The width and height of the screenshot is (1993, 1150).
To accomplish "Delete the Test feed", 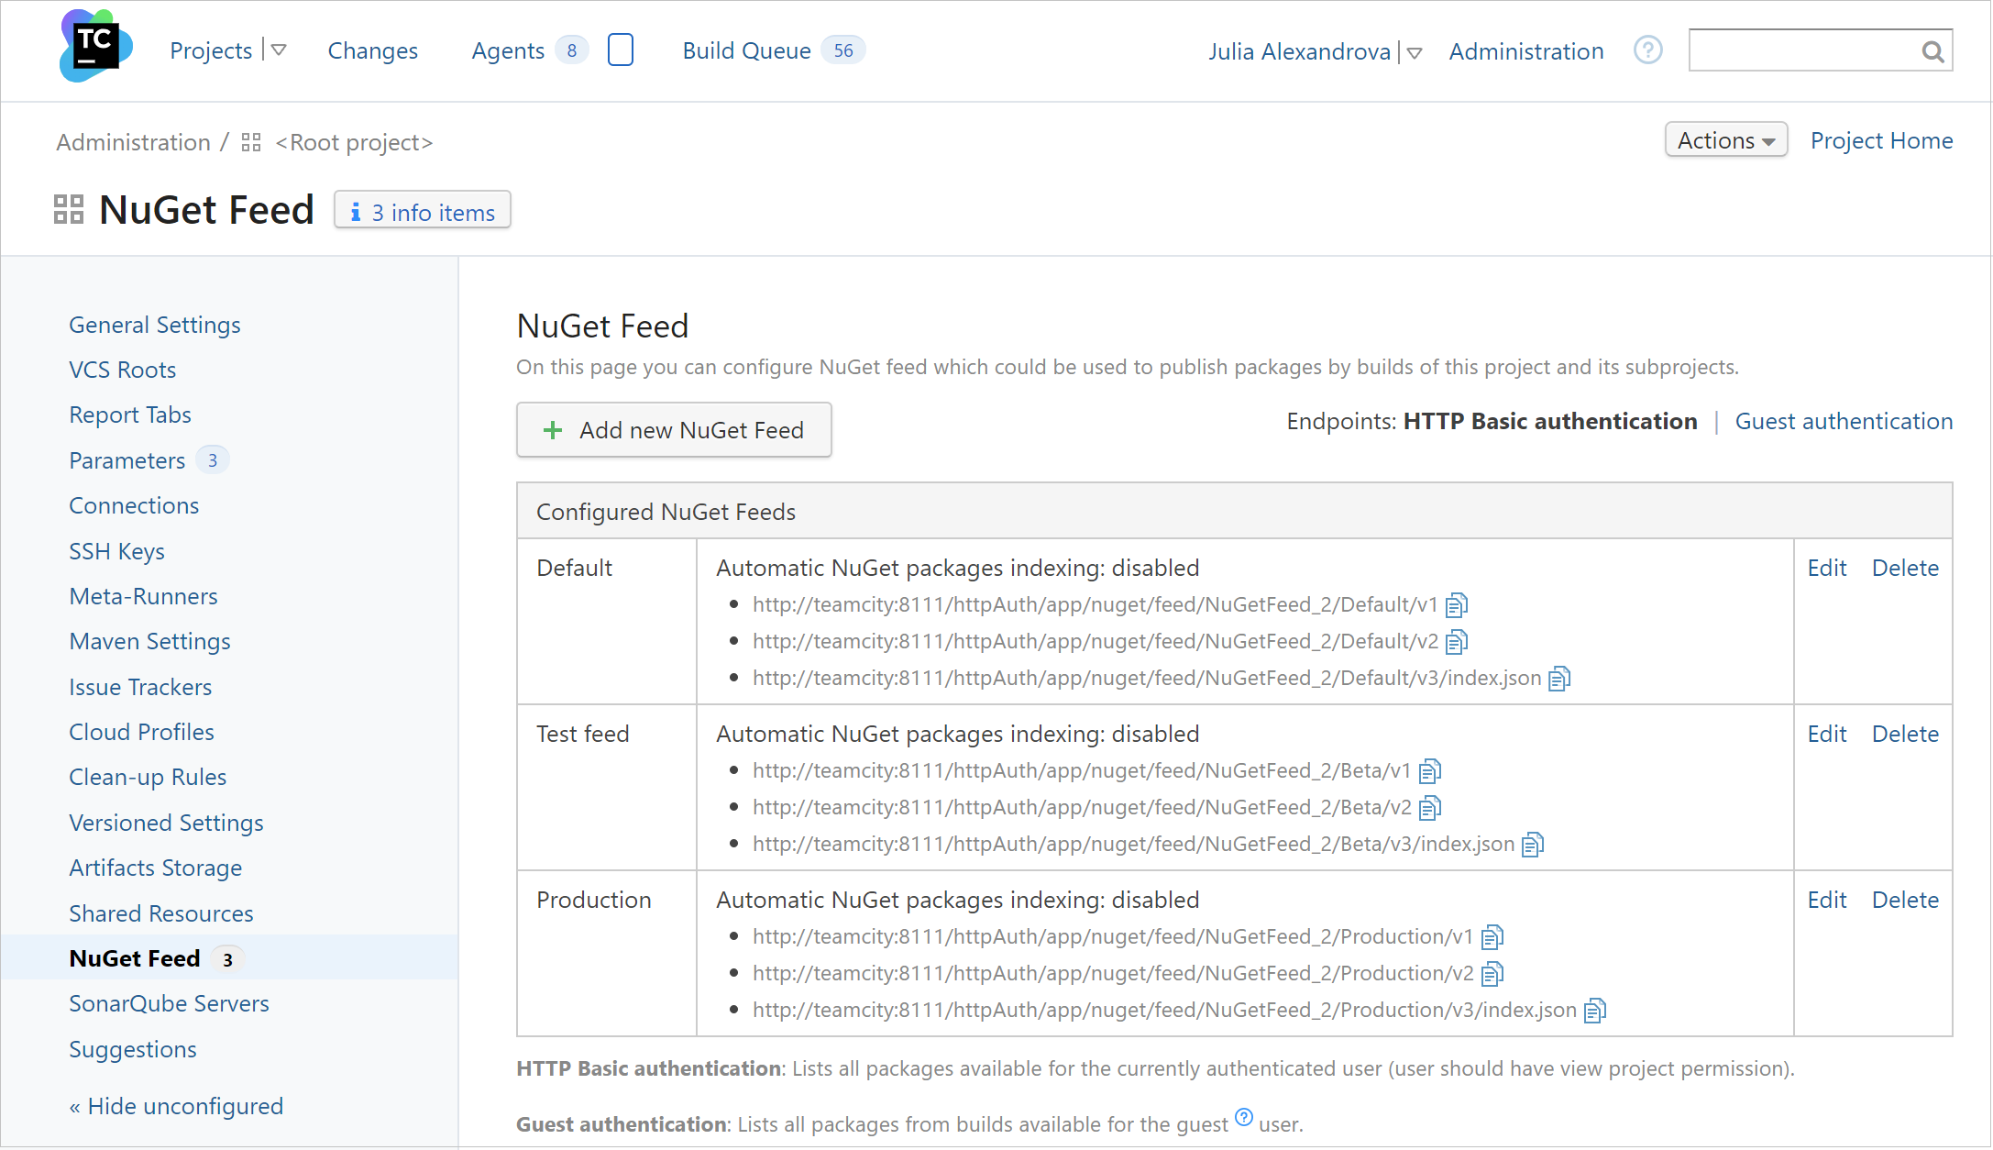I will (x=1905, y=734).
